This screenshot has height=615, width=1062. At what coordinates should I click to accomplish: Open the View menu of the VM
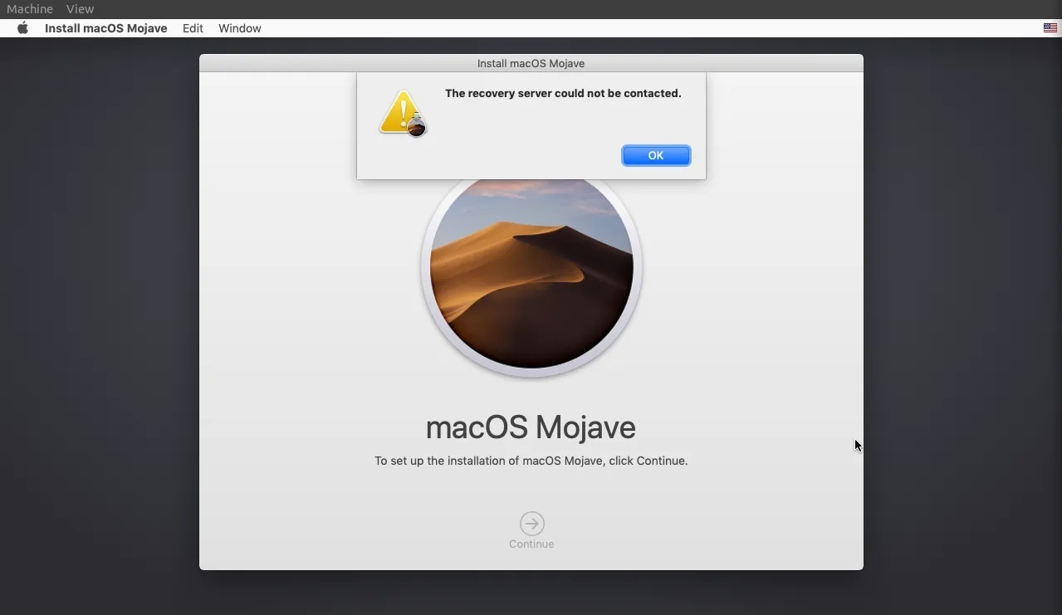pyautogui.click(x=81, y=9)
